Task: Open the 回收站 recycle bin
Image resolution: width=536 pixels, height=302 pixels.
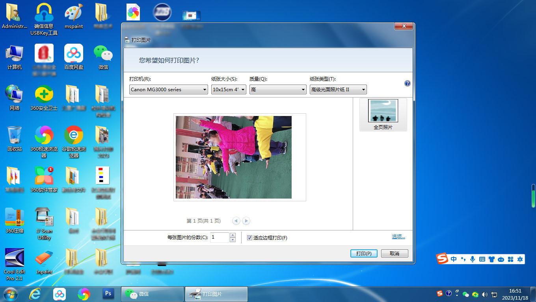Action: click(15, 138)
